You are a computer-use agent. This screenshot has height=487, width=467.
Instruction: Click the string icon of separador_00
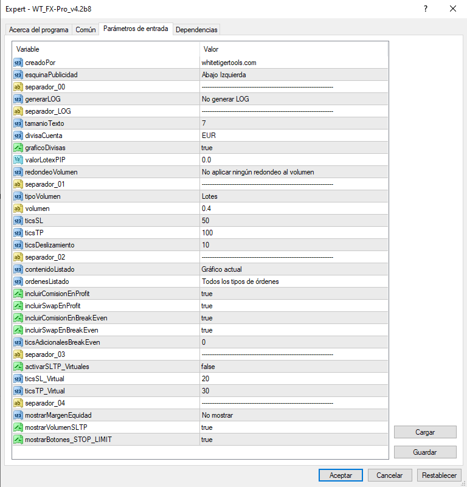point(18,87)
